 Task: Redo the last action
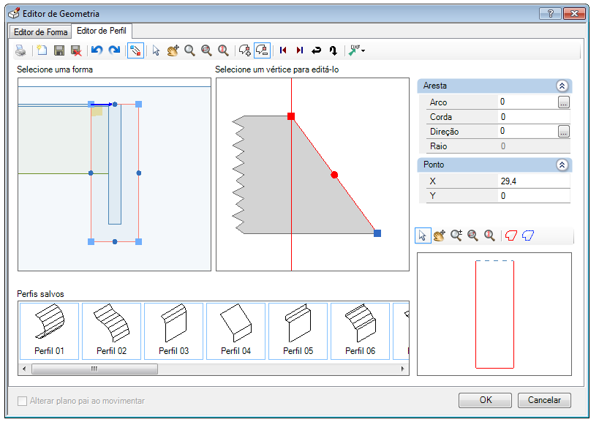[114, 50]
